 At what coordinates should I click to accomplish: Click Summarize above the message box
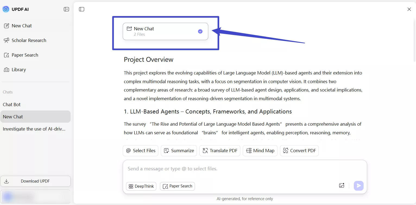tap(179, 151)
